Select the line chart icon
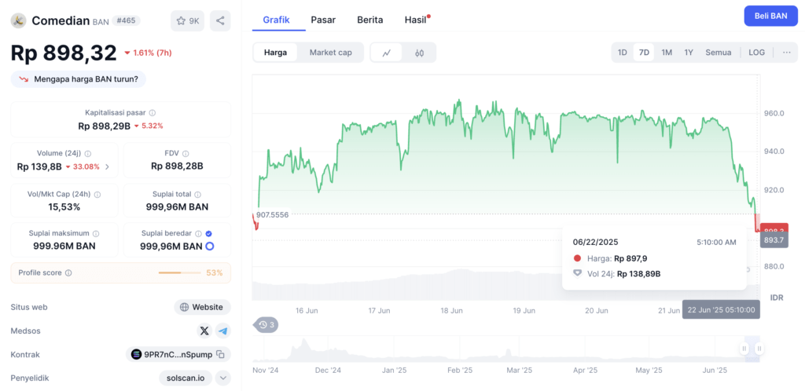Viewport: 805px width, 391px height. (x=387, y=53)
